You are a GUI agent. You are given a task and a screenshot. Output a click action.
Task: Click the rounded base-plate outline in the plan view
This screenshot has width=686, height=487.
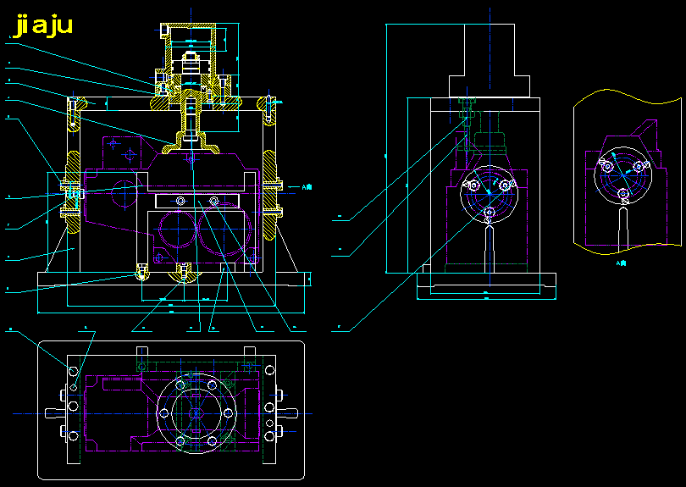pos(171,410)
